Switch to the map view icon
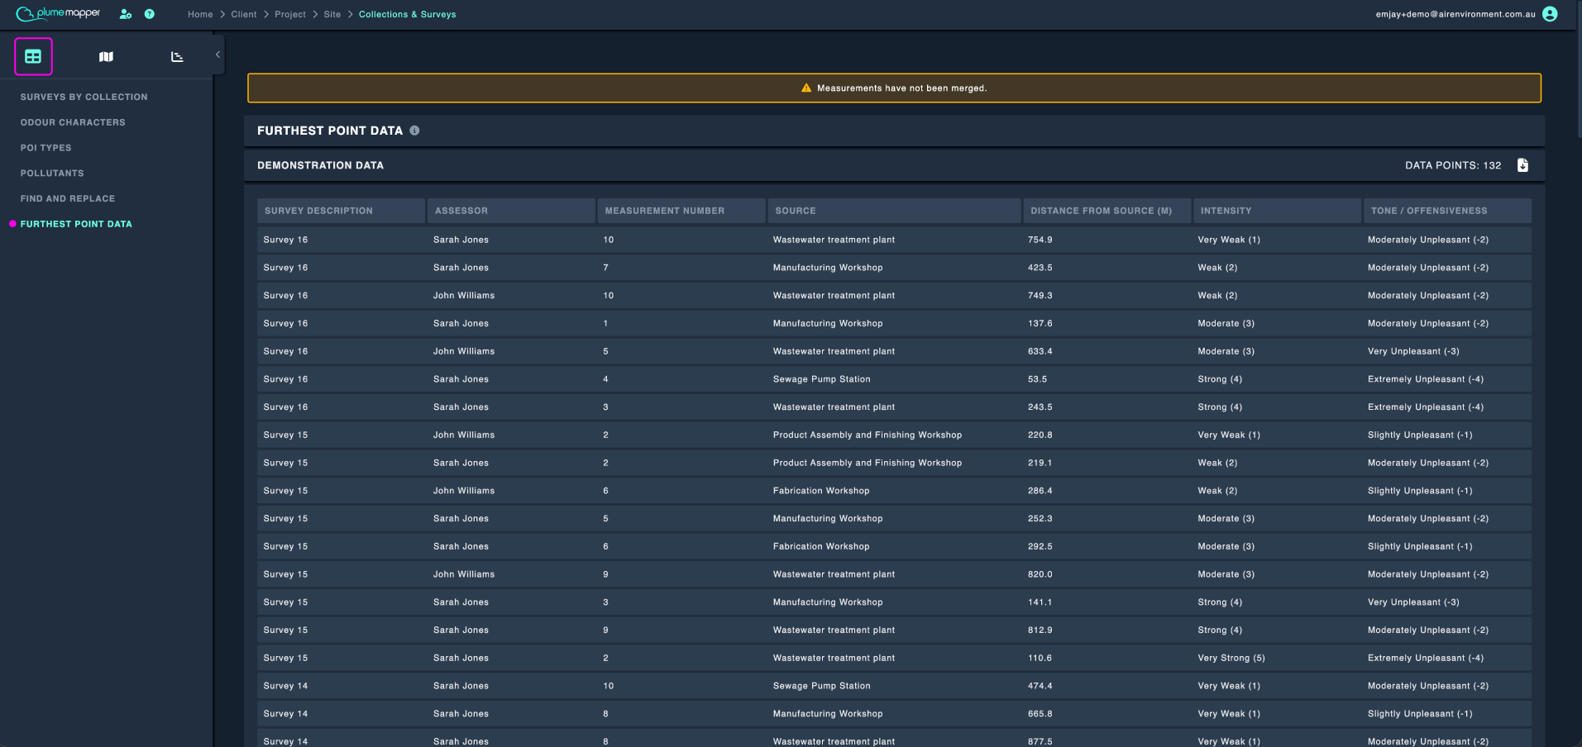 tap(106, 57)
